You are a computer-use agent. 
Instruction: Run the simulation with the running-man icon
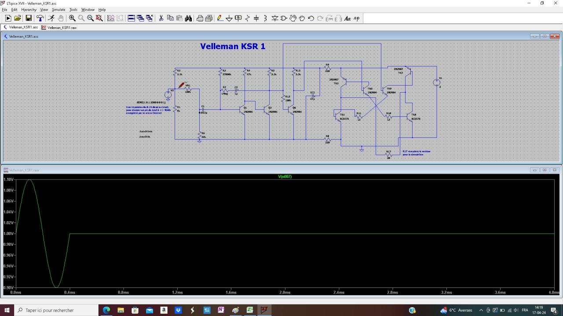click(51, 18)
